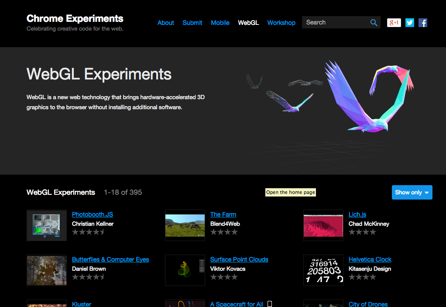Rate Surface Point Clouds stars

click(x=224, y=277)
